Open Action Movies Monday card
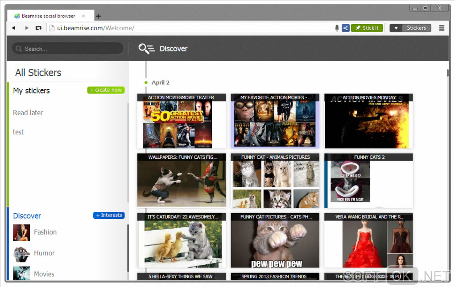 [x=368, y=121]
